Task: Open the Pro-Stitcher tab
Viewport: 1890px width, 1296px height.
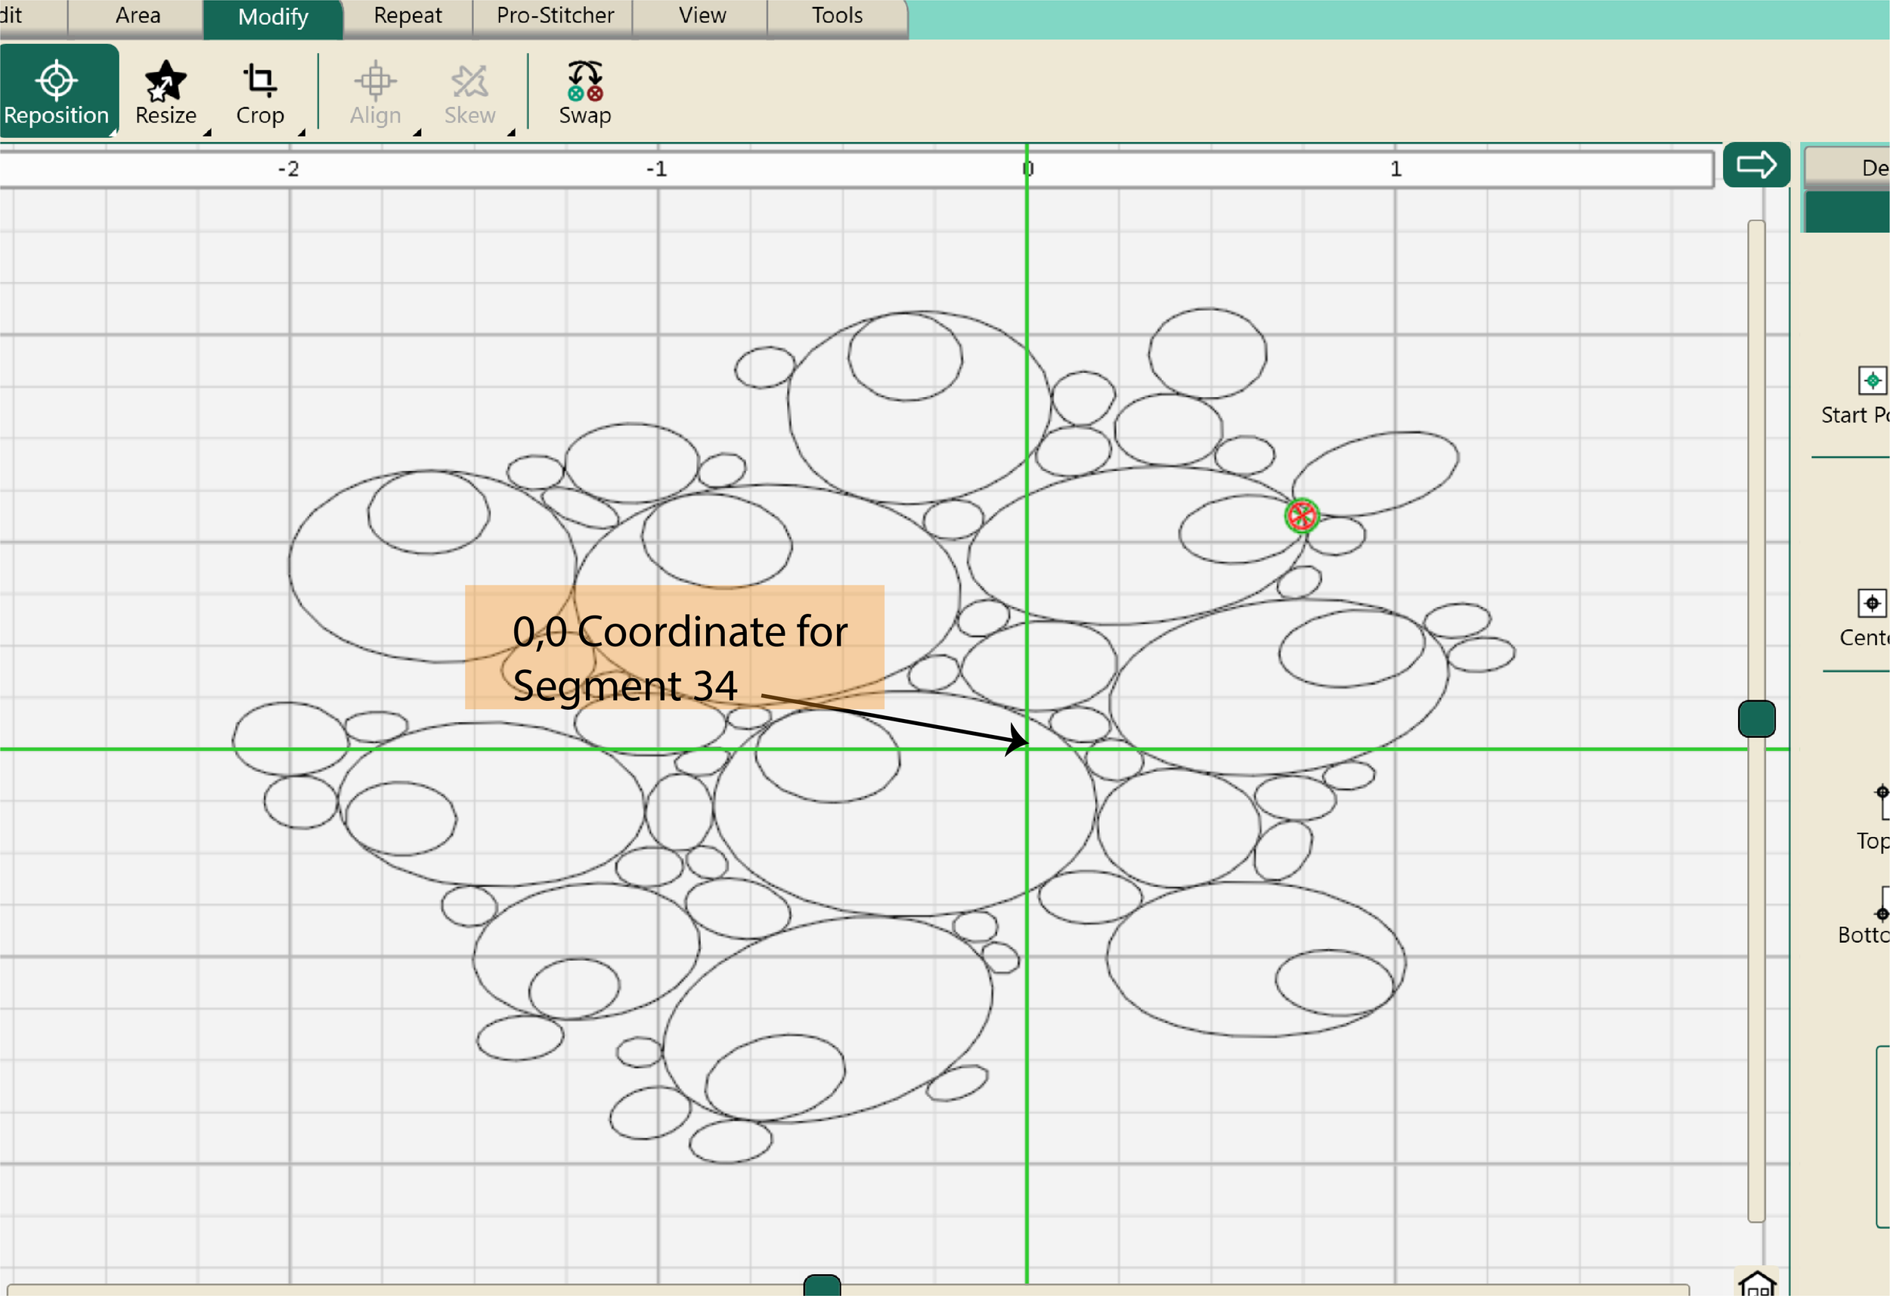Action: pyautogui.click(x=555, y=17)
